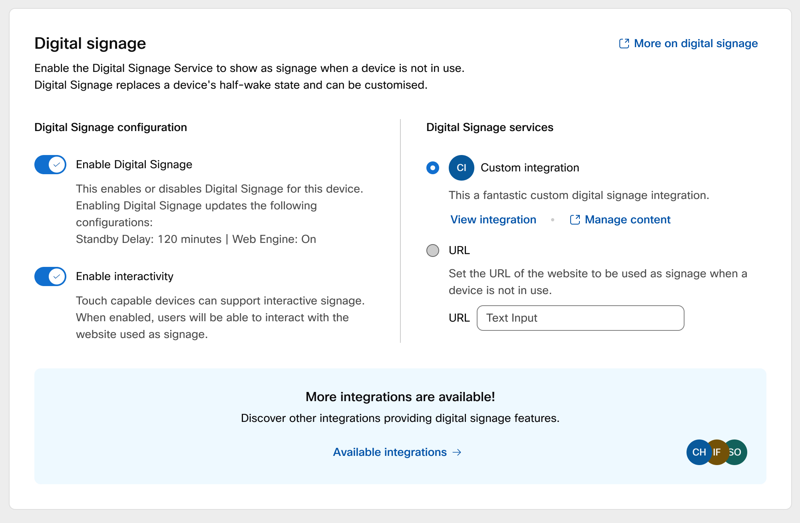This screenshot has height=523, width=800.
Task: Select the Custom integration radio button
Action: point(433,168)
